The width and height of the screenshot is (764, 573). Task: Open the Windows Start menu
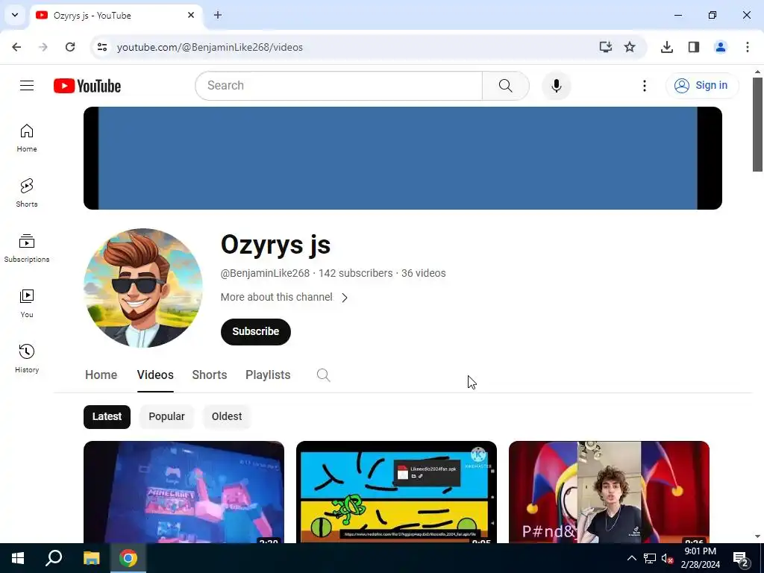coord(18,558)
